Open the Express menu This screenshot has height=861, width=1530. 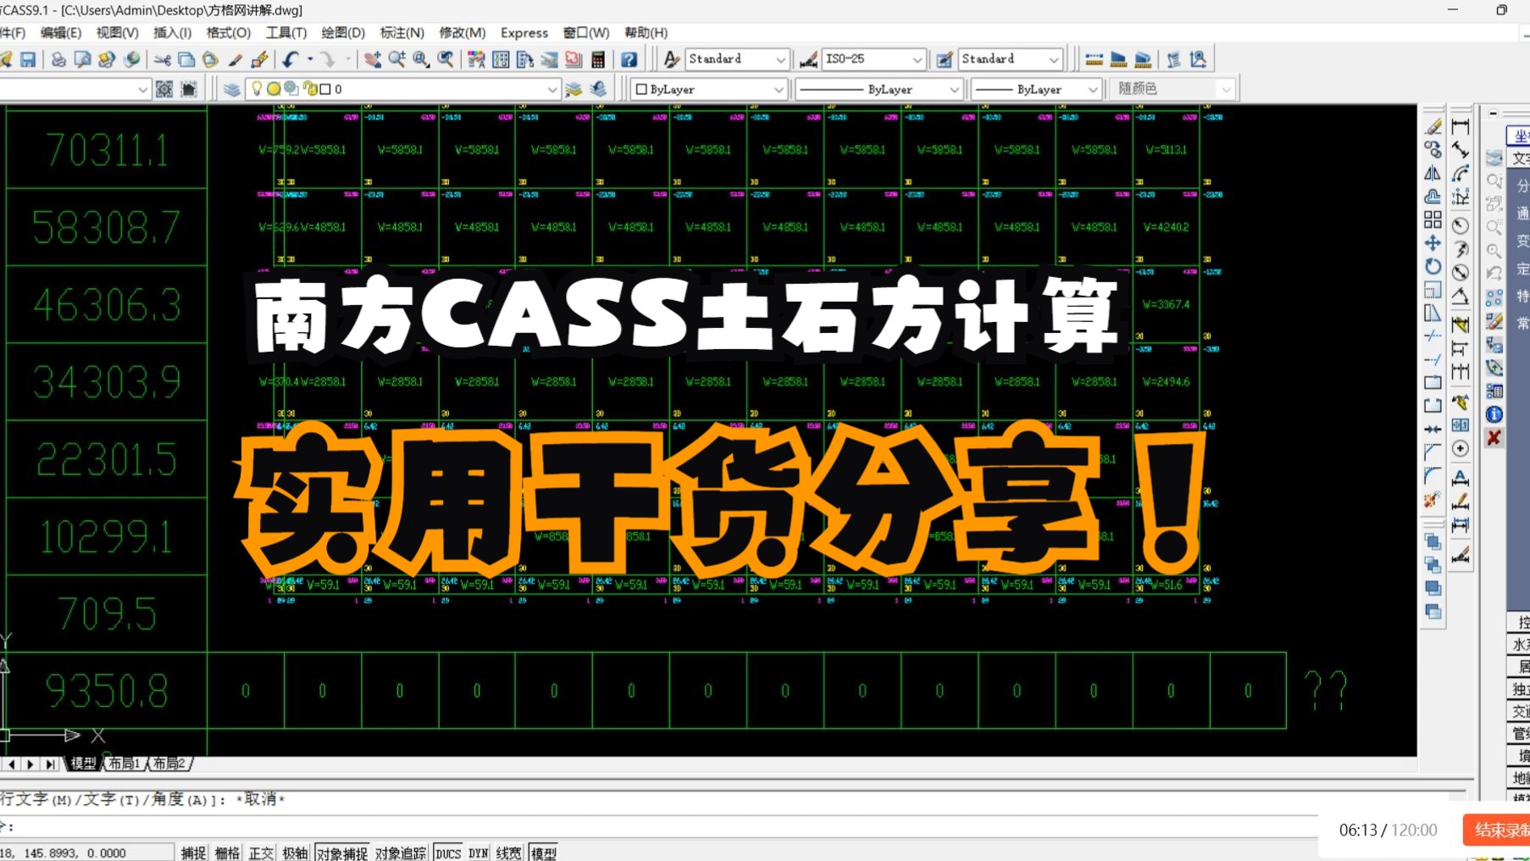coord(524,32)
